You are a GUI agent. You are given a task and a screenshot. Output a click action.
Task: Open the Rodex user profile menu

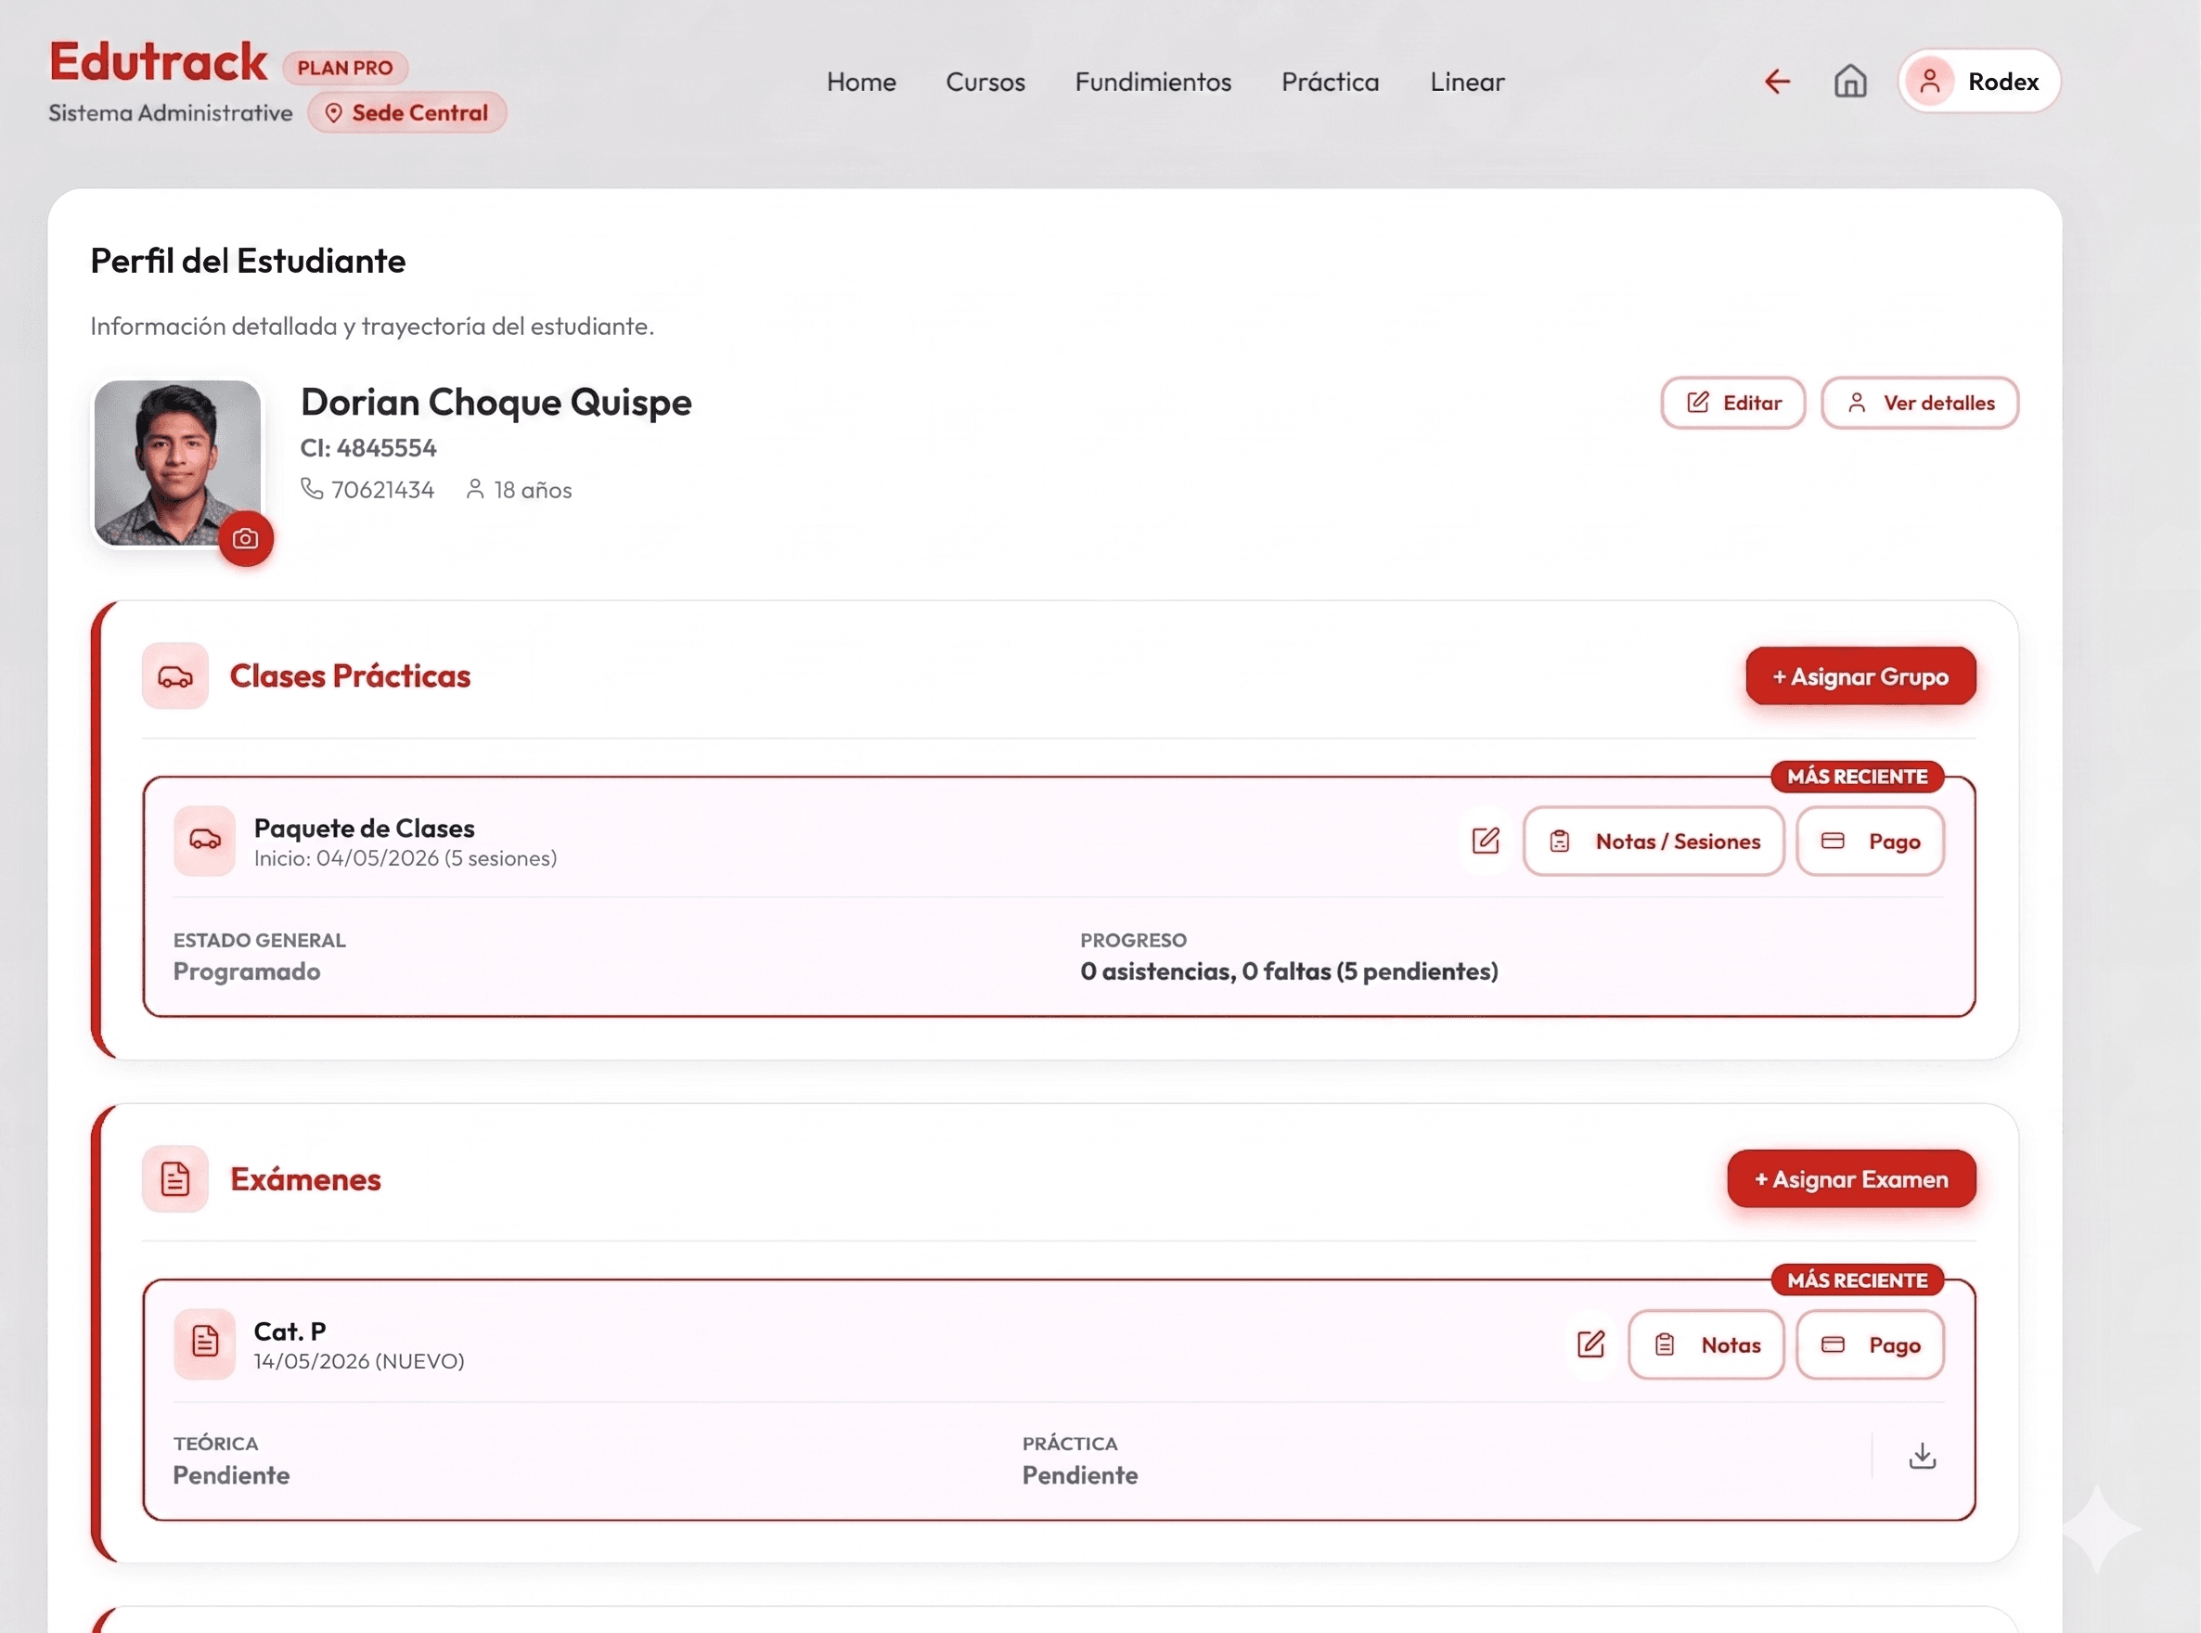pyautogui.click(x=1978, y=81)
